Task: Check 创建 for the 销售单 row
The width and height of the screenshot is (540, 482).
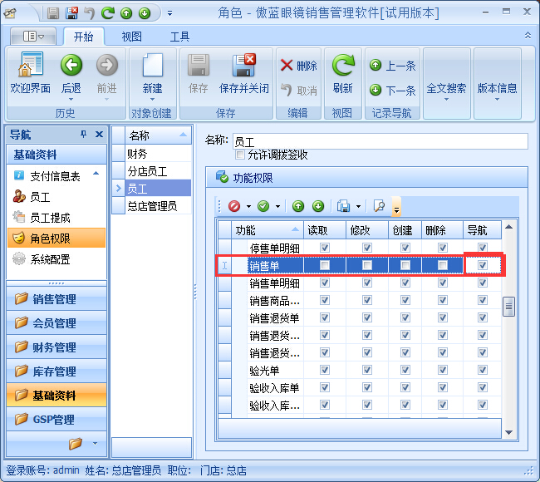Action: [405, 265]
